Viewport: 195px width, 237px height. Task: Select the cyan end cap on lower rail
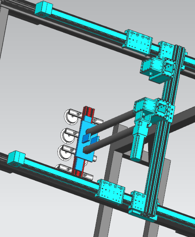tap(16, 159)
